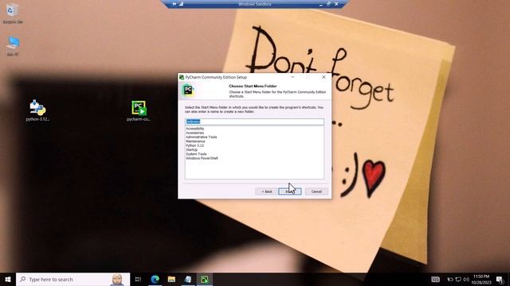Viewport: 510px width, 286px height.
Task: Open the taskbar clock and date
Action: point(481,279)
